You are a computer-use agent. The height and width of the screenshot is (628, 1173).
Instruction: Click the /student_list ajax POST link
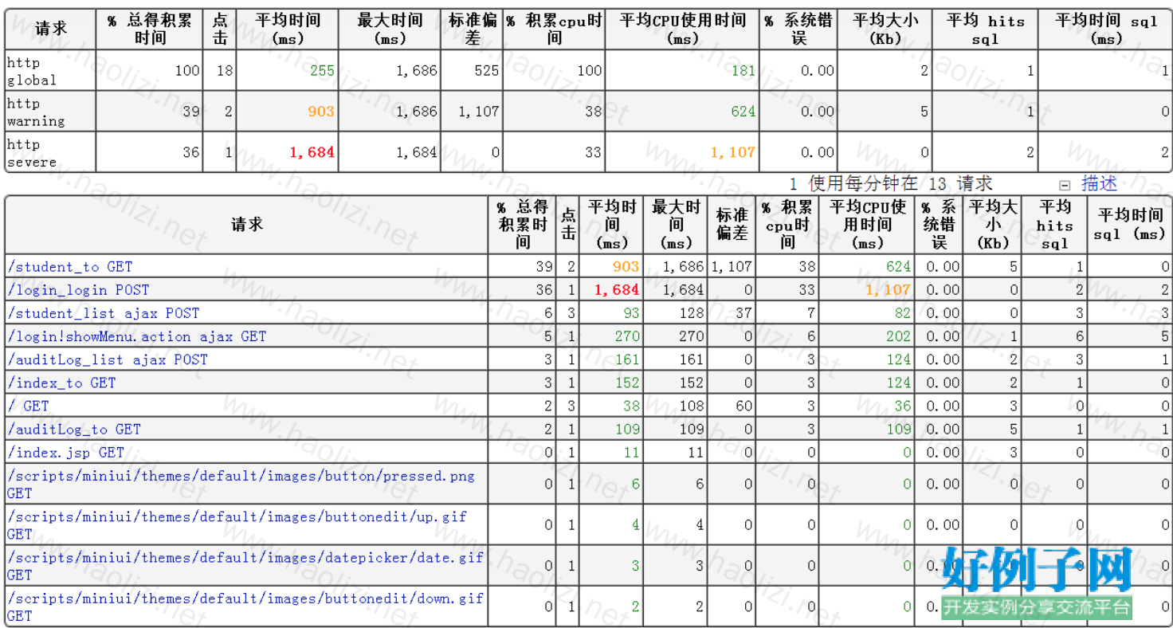point(104,313)
